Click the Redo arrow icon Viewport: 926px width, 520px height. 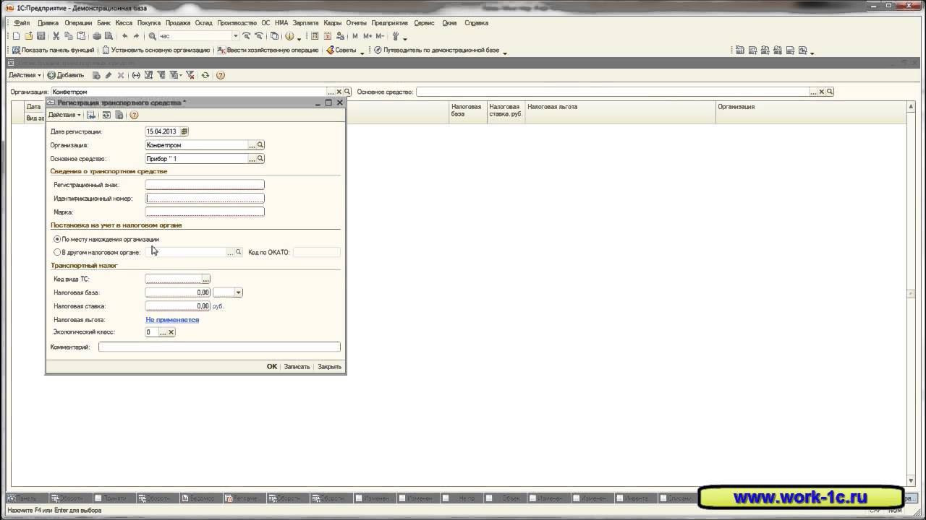coord(136,36)
